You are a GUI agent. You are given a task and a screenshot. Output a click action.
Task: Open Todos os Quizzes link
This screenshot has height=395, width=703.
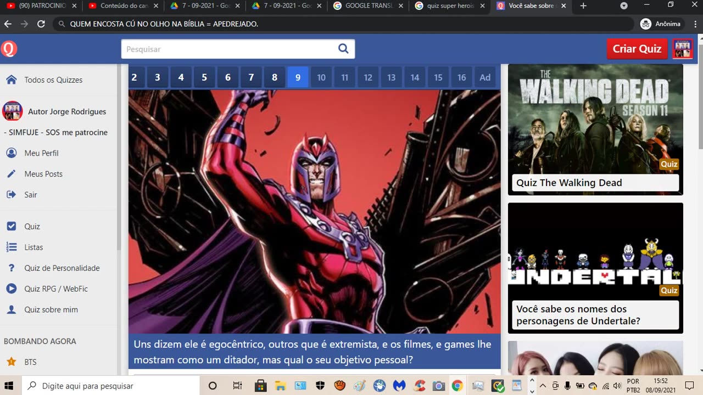[x=53, y=80]
